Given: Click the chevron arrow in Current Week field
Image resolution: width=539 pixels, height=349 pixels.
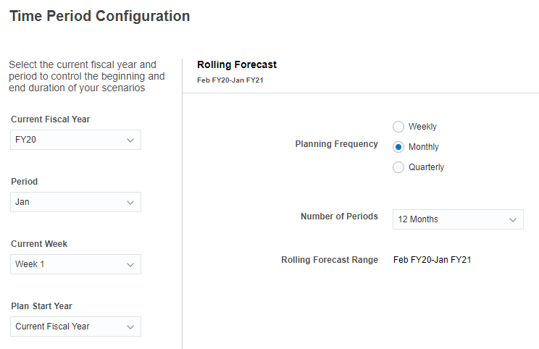Looking at the screenshot, I should (130, 264).
